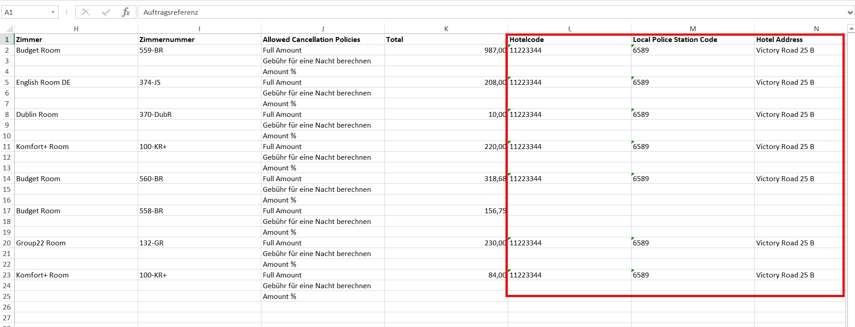Image resolution: width=855 pixels, height=327 pixels.
Task: Click the Hotelcode header cell
Action: click(x=526, y=40)
